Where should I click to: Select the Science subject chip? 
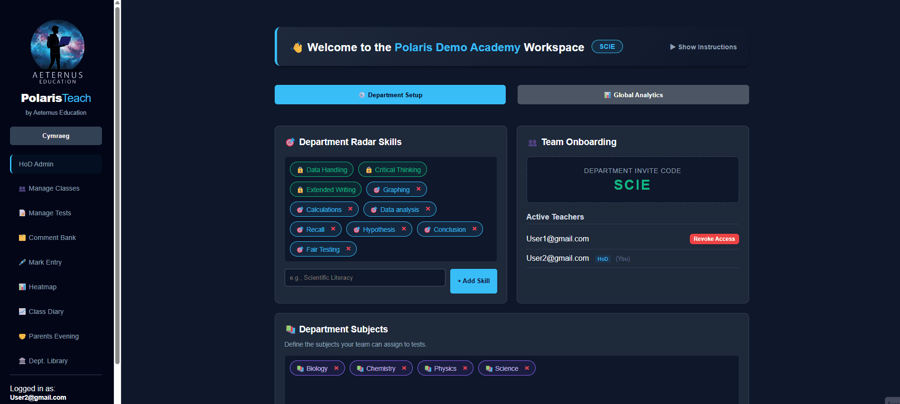click(x=507, y=368)
